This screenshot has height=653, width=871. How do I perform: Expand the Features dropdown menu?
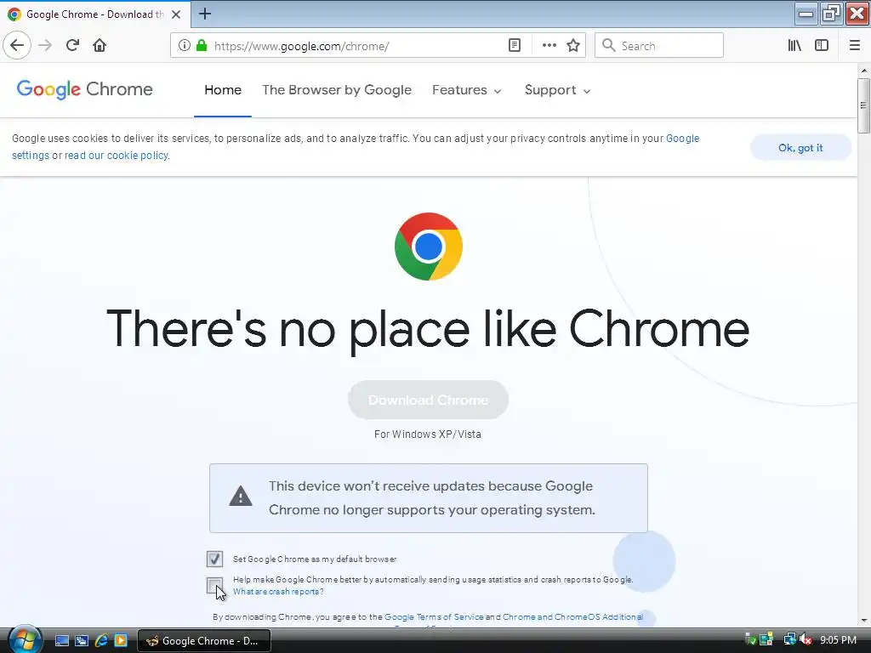(x=467, y=90)
